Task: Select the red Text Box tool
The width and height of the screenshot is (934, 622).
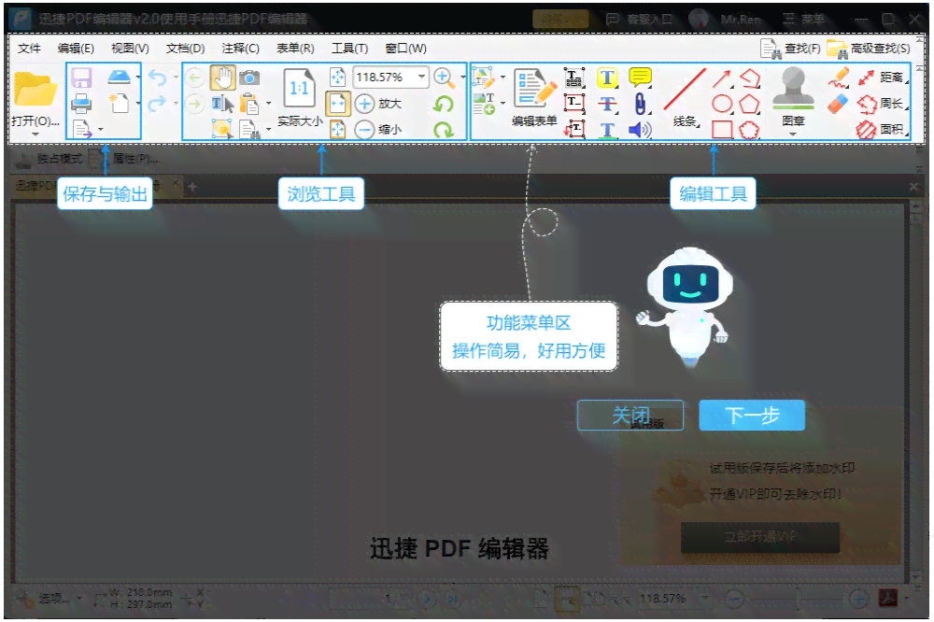Action: pos(574,104)
